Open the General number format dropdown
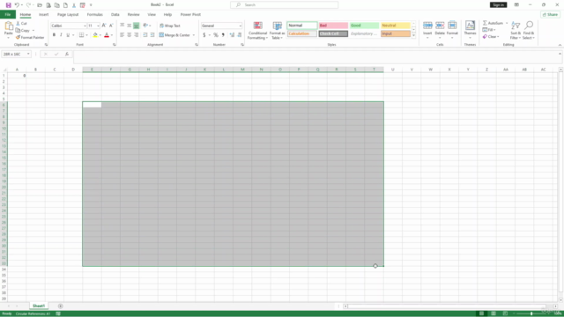Screen dimensions: 564x317 [241, 26]
